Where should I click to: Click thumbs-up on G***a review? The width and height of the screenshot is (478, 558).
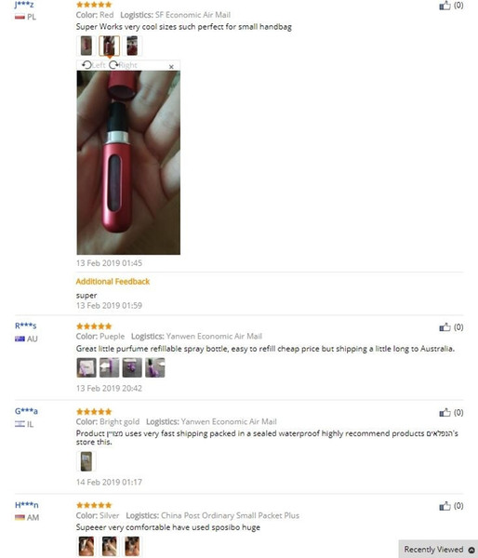[445, 412]
